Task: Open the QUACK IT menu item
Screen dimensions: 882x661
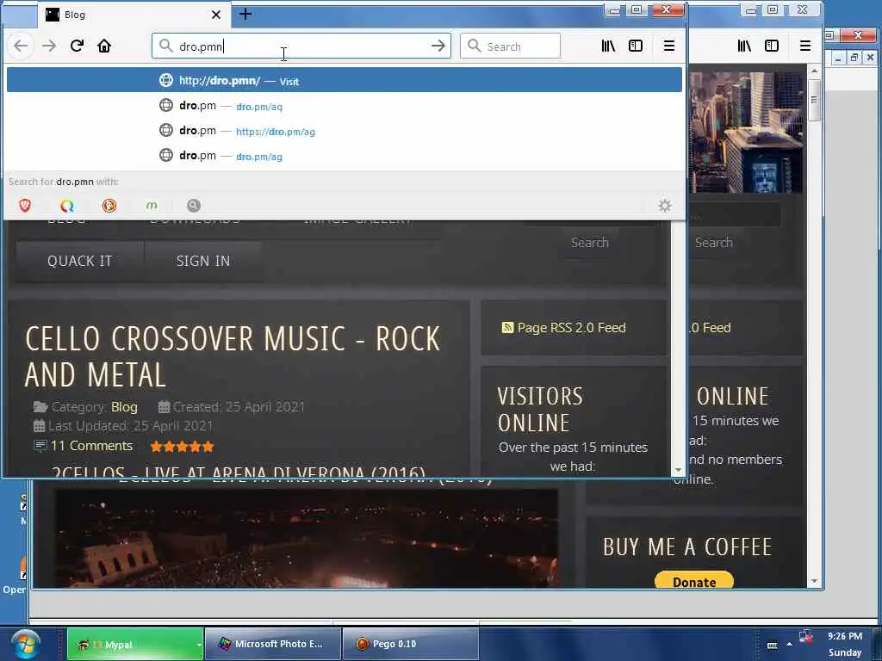Action: click(80, 261)
